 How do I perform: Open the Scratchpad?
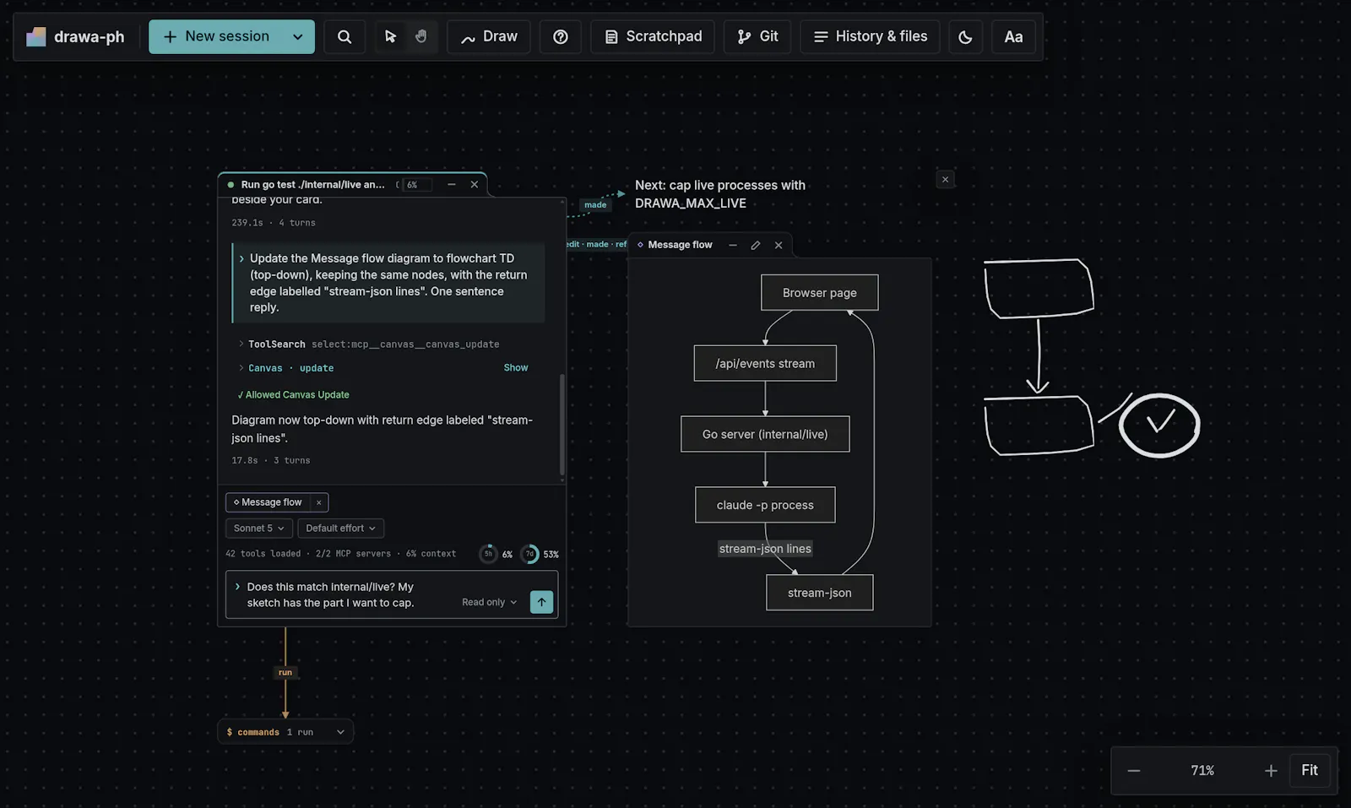[x=654, y=36]
